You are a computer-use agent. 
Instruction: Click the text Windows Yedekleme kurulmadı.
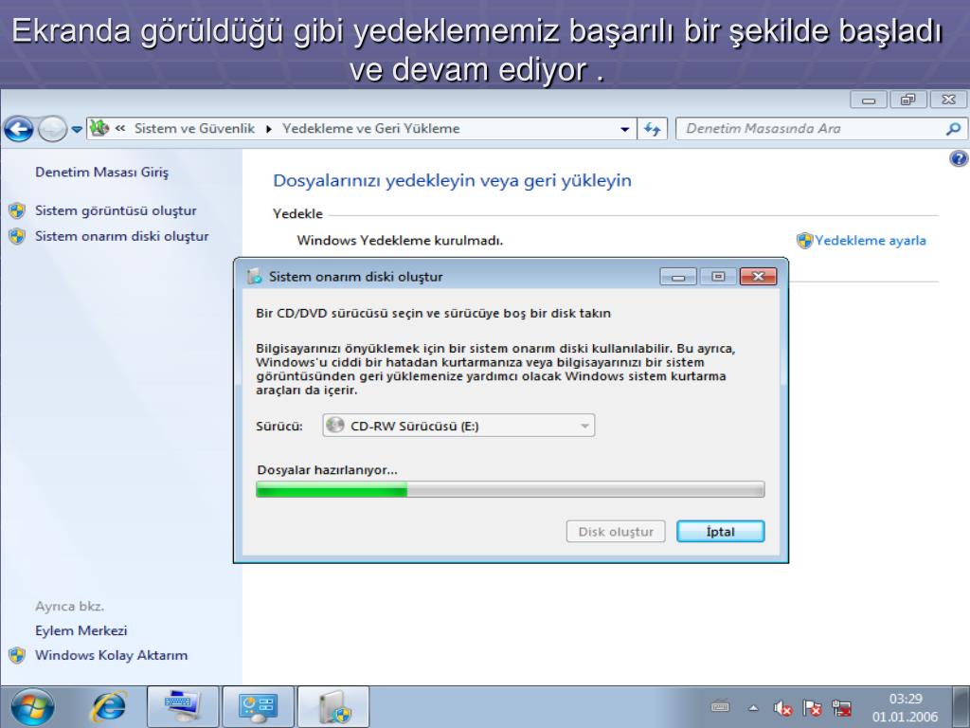click(x=400, y=240)
